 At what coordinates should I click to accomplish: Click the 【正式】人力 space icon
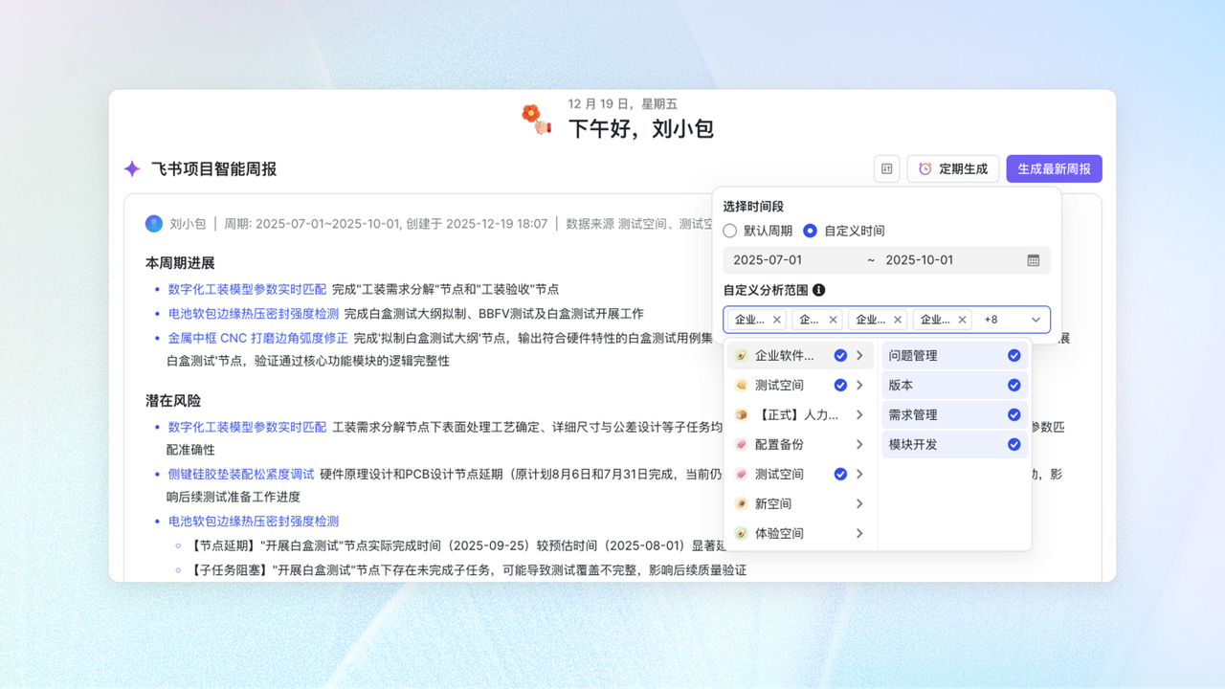(x=741, y=415)
